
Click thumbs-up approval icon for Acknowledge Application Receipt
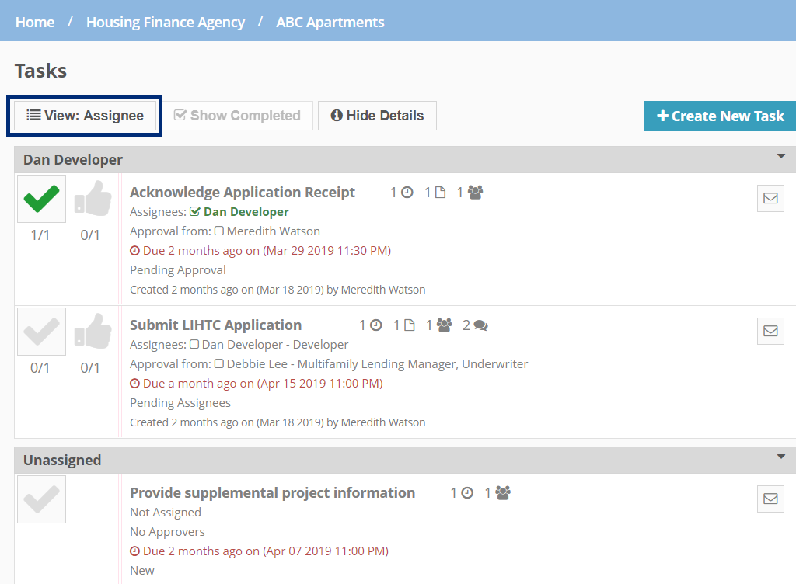[91, 200]
